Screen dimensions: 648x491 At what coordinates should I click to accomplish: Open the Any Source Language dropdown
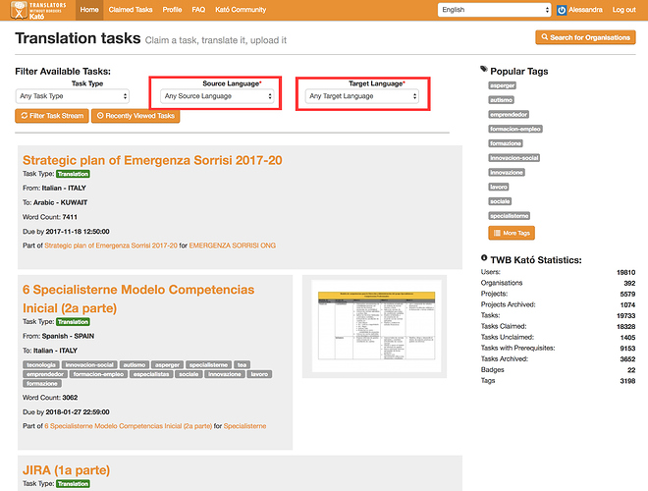pos(217,96)
